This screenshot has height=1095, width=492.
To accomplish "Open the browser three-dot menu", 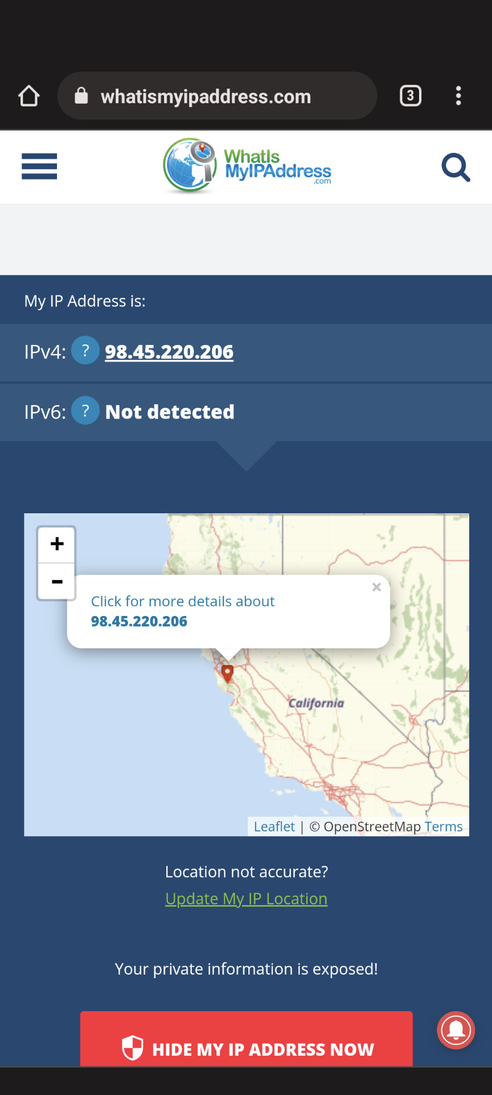I will tap(458, 96).
